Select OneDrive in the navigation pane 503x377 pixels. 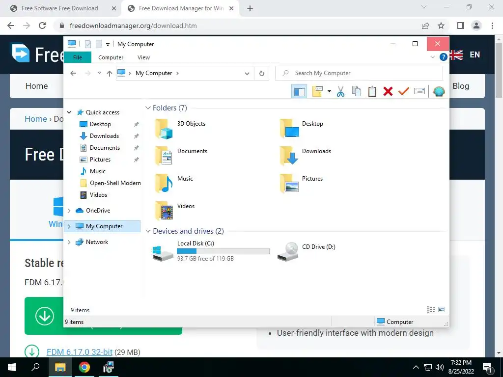(98, 211)
